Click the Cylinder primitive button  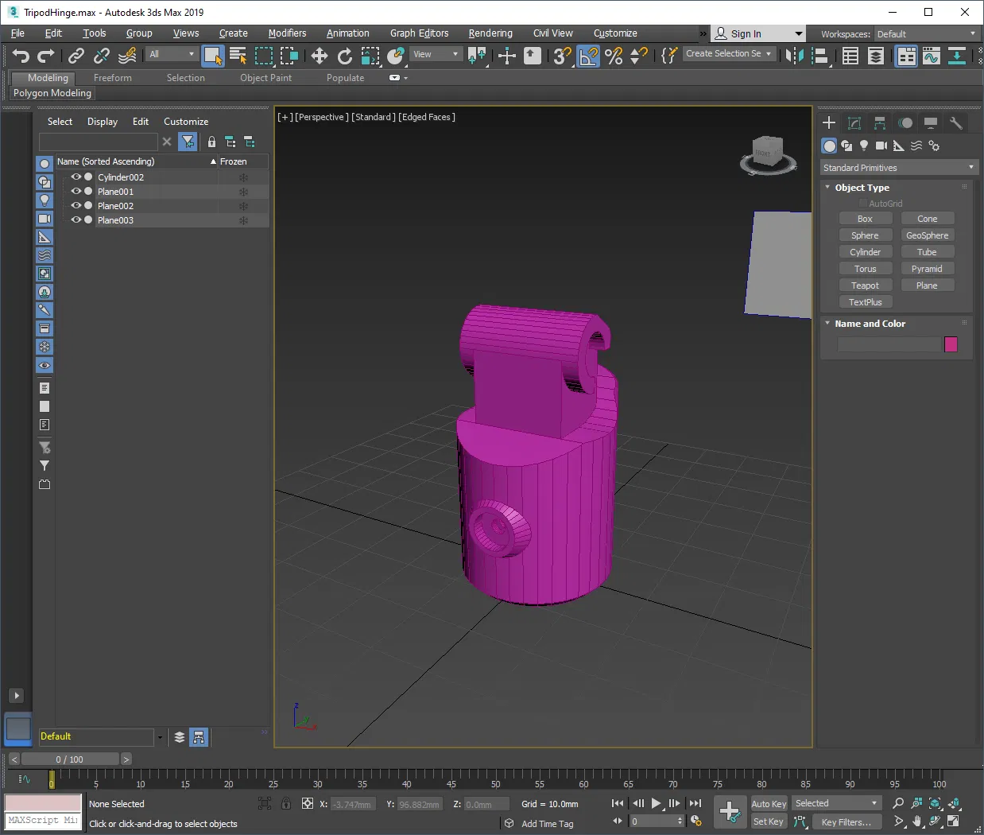[865, 252]
